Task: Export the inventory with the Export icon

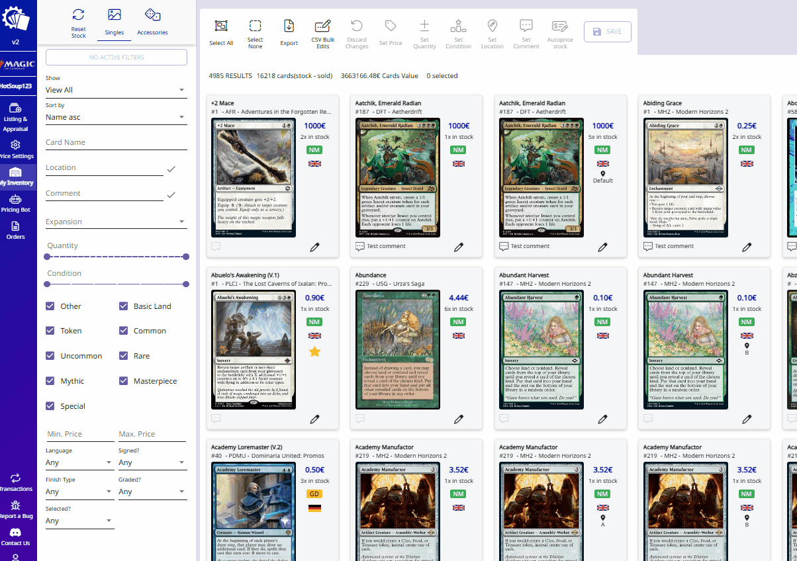Action: coord(289,26)
